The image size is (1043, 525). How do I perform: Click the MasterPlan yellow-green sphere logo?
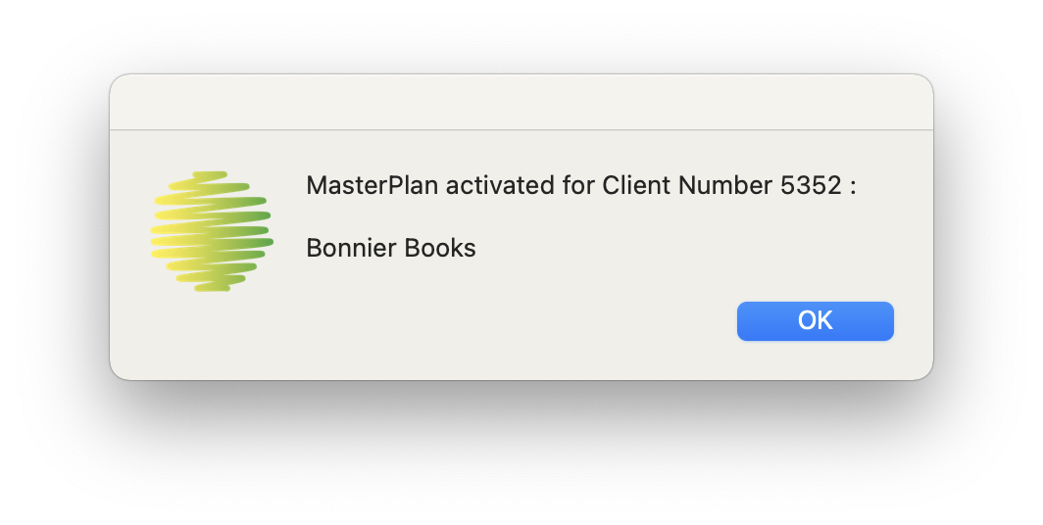211,231
